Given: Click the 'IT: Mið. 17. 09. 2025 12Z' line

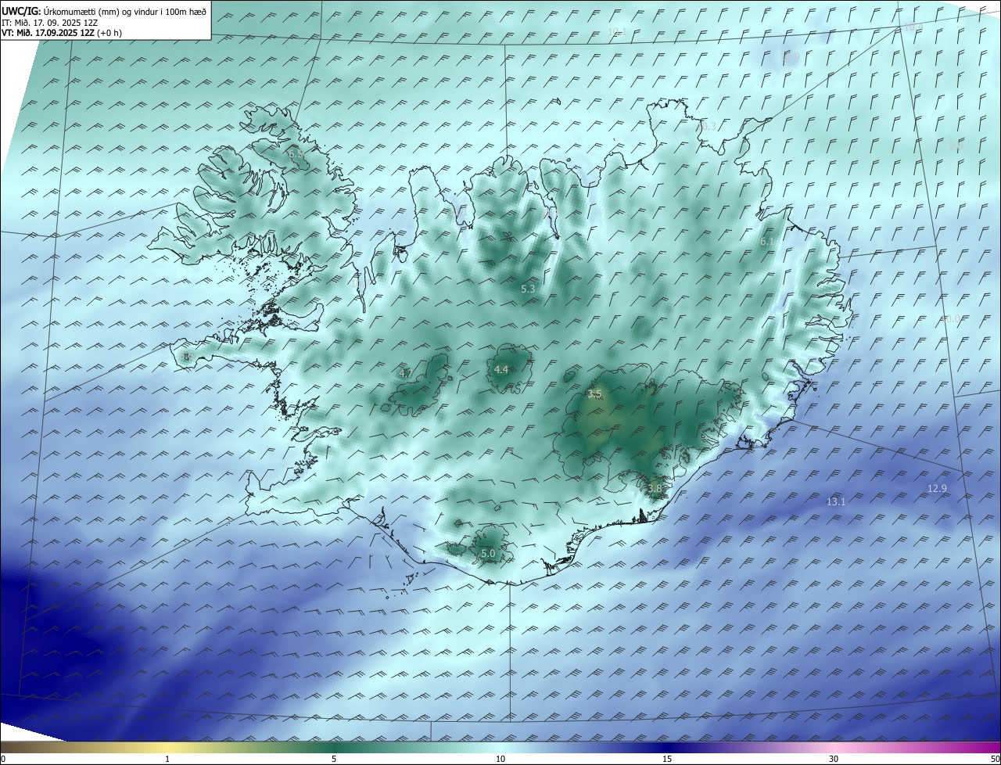Looking at the screenshot, I should click(x=49, y=23).
